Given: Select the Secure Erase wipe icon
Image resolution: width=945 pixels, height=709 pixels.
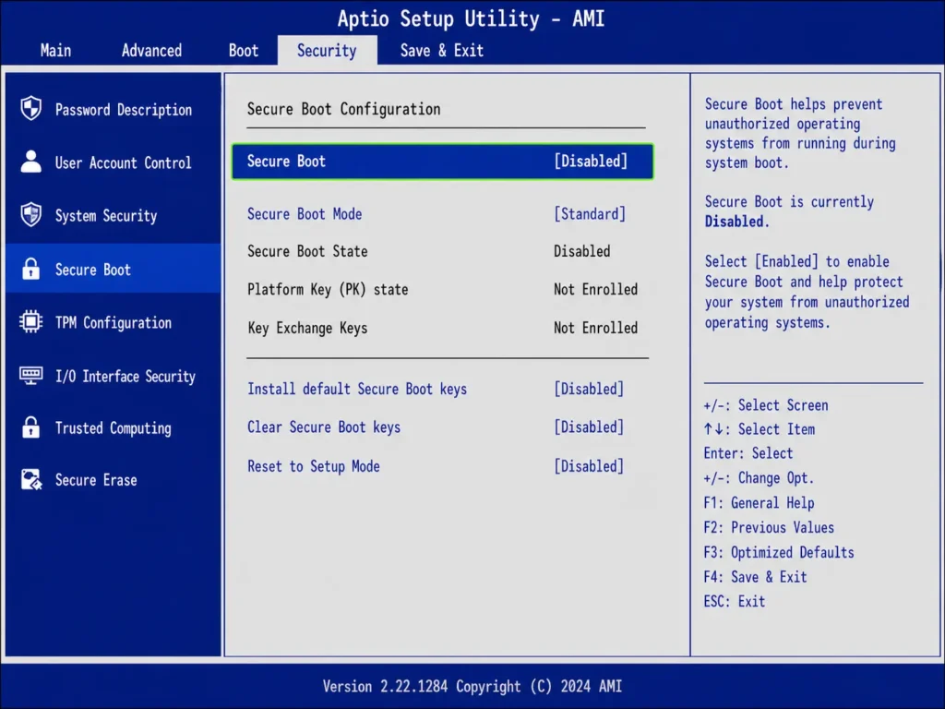Looking at the screenshot, I should click(30, 480).
